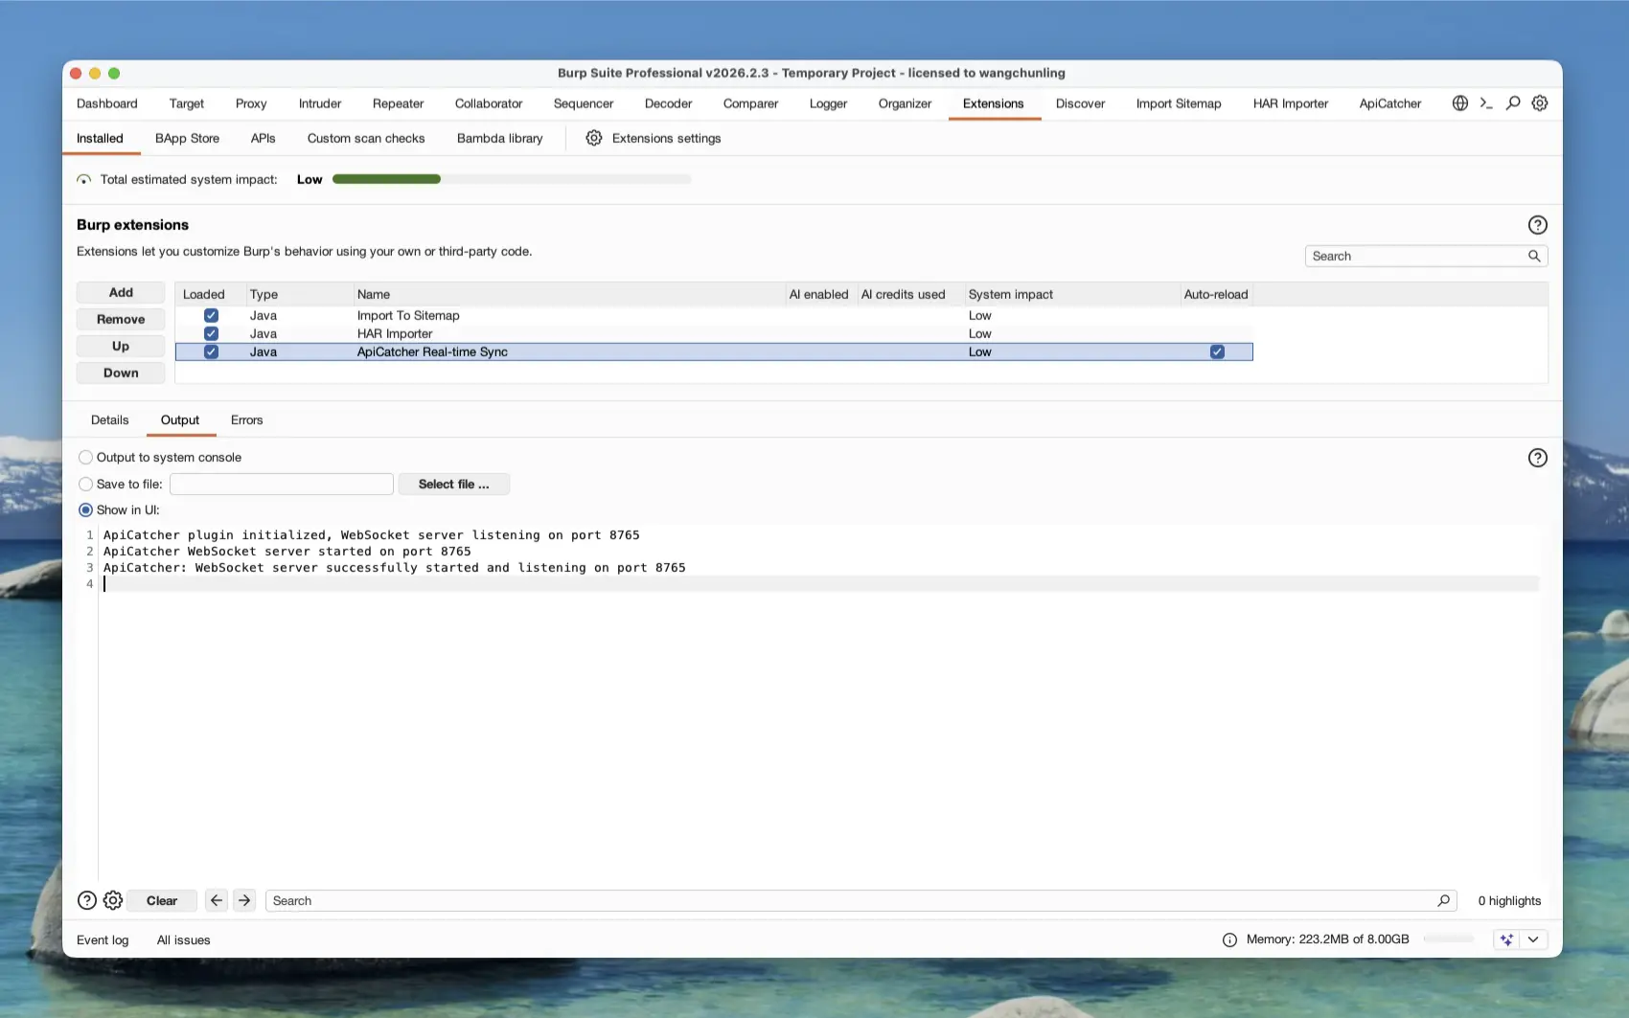Image resolution: width=1629 pixels, height=1018 pixels.
Task: Switch to the Details tab
Action: [109, 419]
